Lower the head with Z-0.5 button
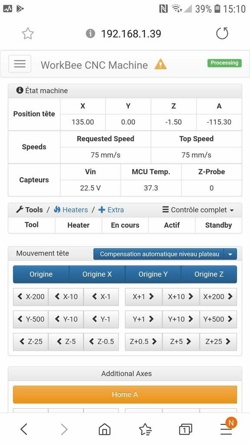This screenshot has width=250, height=446. [101, 341]
